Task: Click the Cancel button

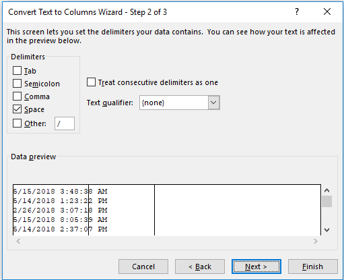Action: [x=143, y=267]
